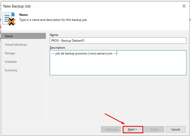
Task: Focus the Name input containing PROX - Backup Debian01
Action: pyautogui.click(x=118, y=41)
